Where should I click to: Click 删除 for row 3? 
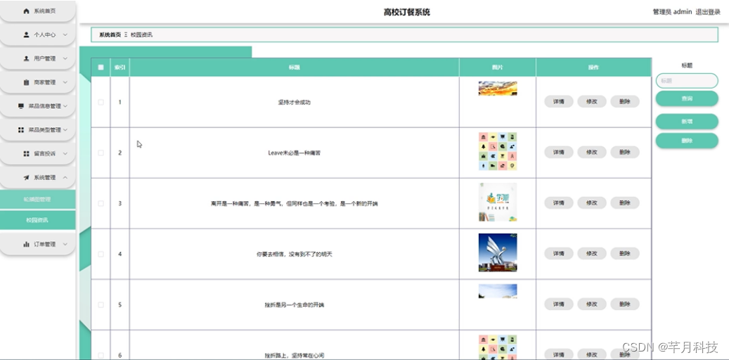(x=624, y=202)
